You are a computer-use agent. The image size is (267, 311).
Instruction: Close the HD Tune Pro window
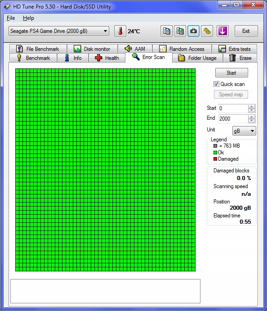click(253, 5)
